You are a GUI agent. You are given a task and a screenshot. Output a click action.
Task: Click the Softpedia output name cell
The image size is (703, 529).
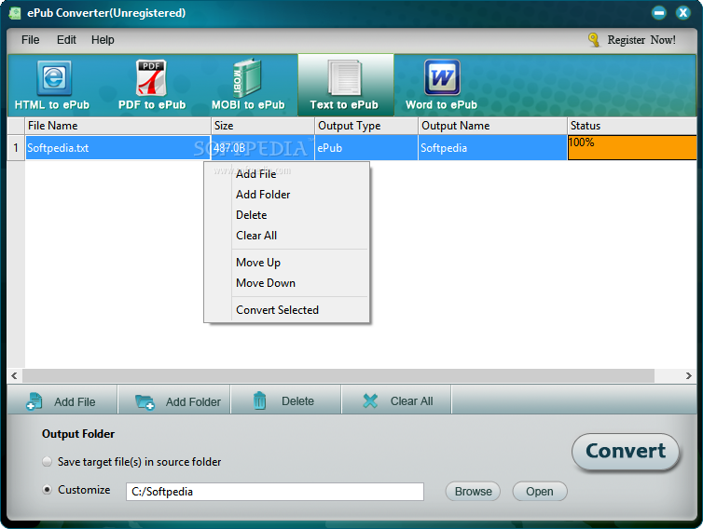click(492, 147)
